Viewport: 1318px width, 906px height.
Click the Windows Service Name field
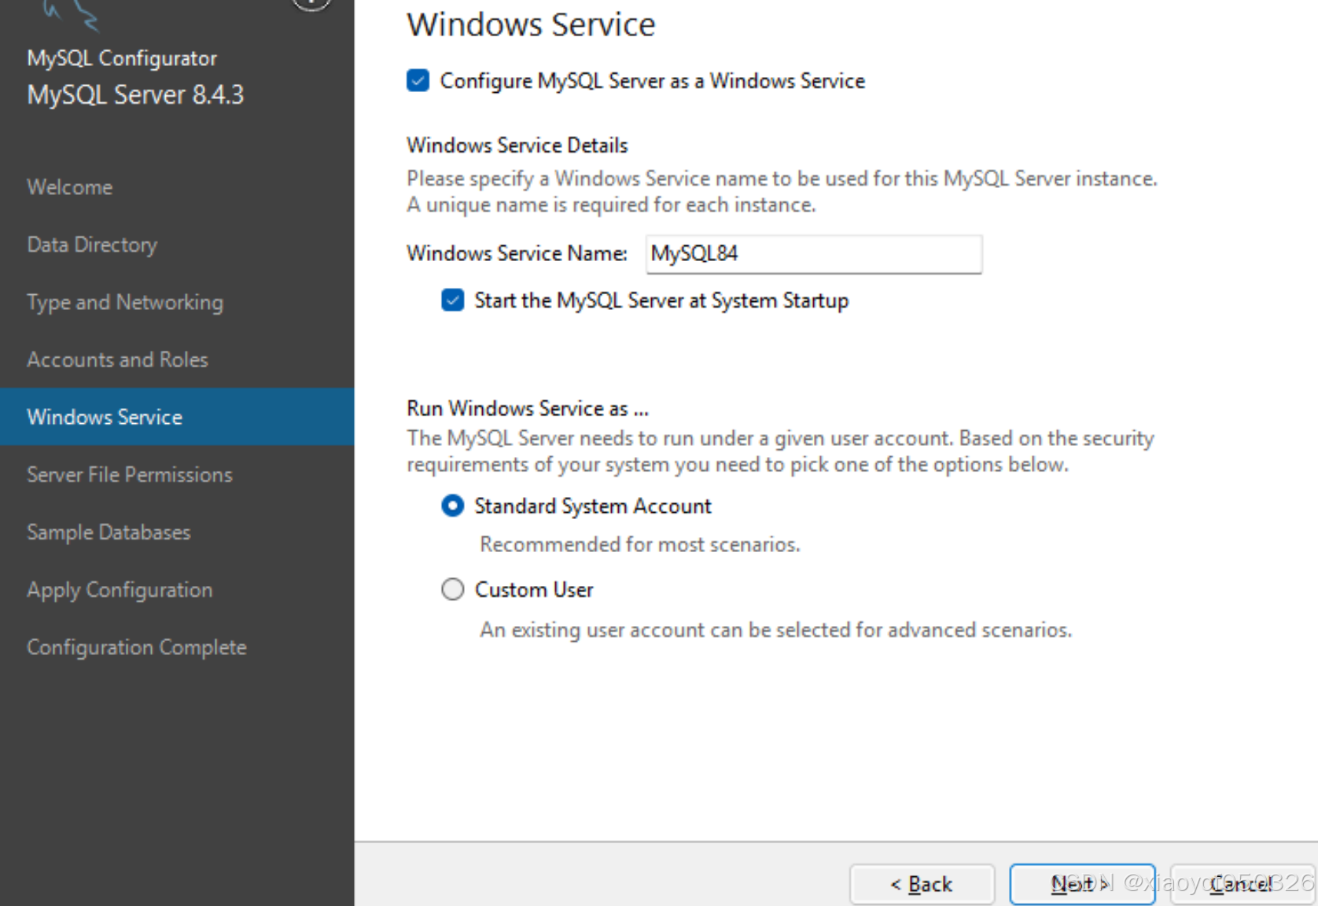(x=814, y=254)
